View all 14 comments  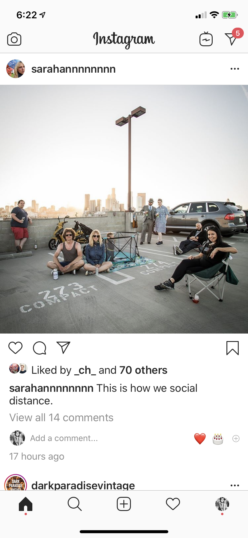(61, 418)
